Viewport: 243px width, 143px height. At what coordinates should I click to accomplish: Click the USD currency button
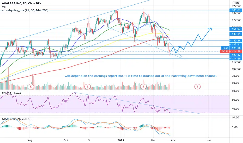pyautogui.click(x=236, y=3)
